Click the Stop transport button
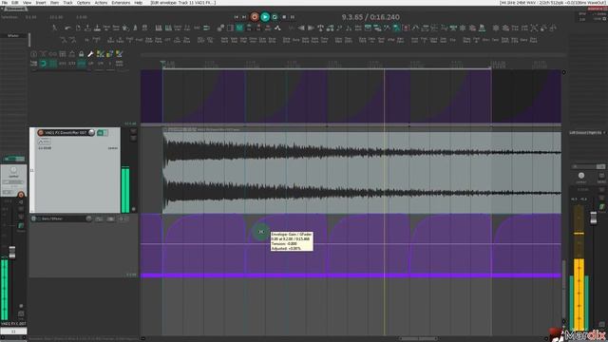608x342 pixels. 284,17
